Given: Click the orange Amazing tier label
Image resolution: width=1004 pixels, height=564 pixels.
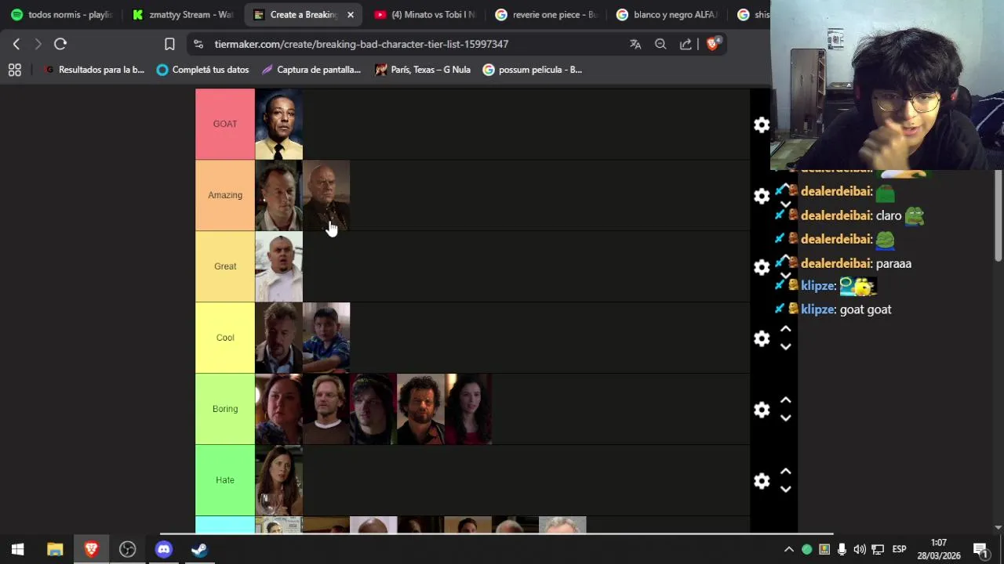Looking at the screenshot, I should point(225,195).
